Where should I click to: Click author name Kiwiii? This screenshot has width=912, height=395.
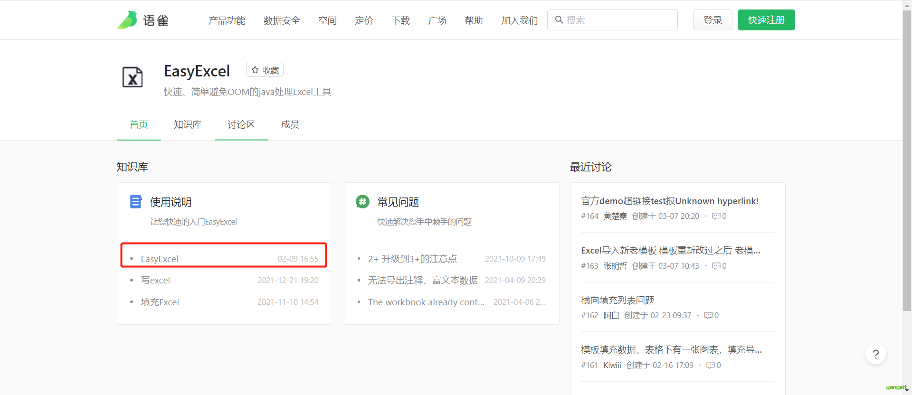coord(612,365)
